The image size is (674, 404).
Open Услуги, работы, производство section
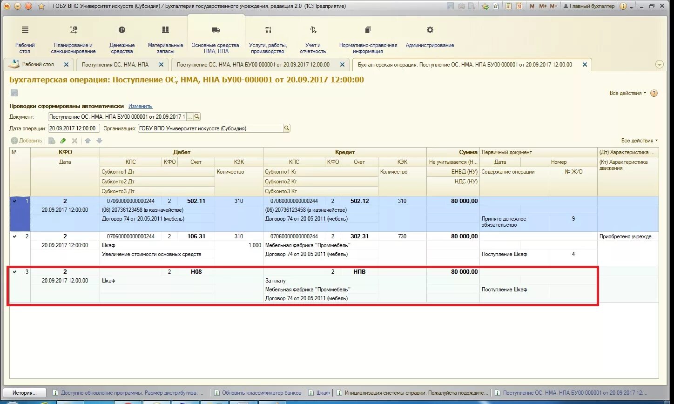[x=268, y=40]
